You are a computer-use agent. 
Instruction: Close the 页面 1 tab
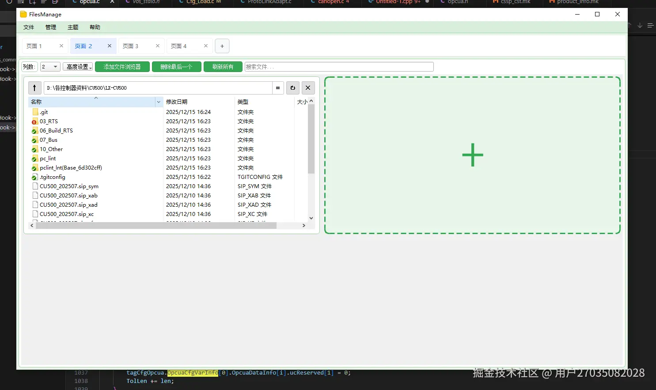pos(61,46)
